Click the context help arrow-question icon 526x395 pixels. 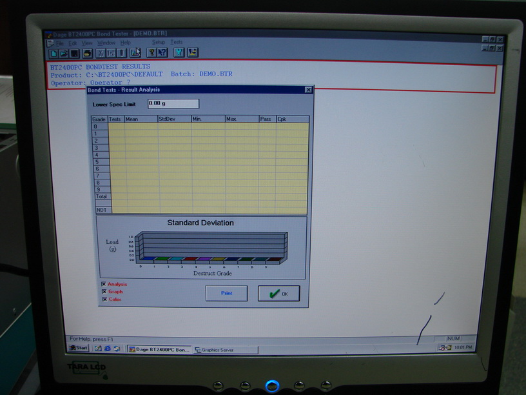162,52
